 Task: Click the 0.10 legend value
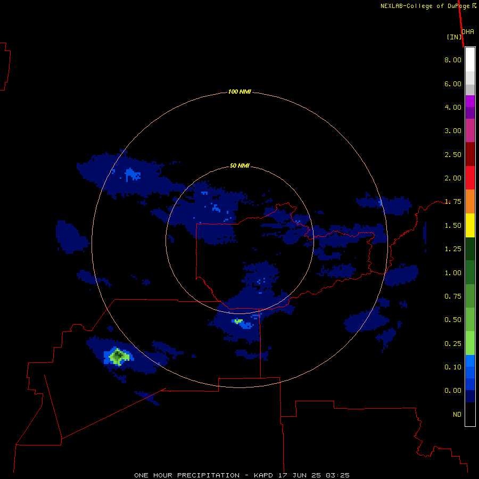(453, 367)
